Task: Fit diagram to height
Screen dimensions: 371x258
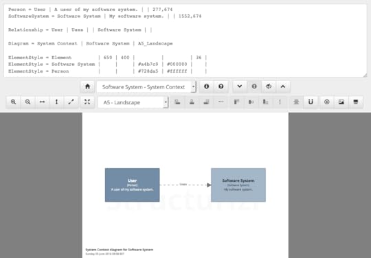Action: [56, 102]
